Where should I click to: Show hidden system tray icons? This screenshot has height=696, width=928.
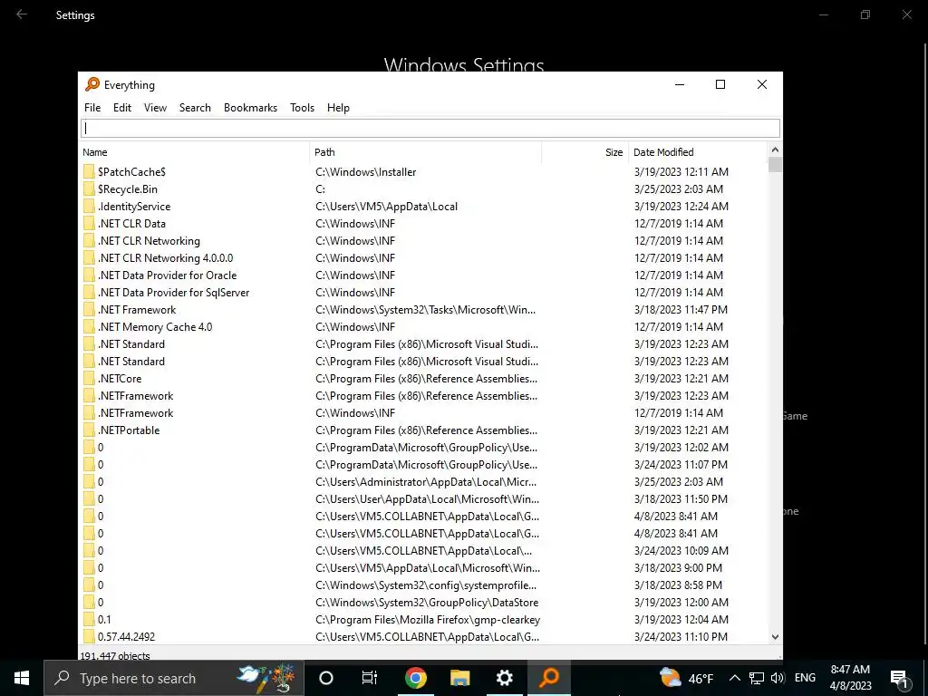pyautogui.click(x=734, y=678)
